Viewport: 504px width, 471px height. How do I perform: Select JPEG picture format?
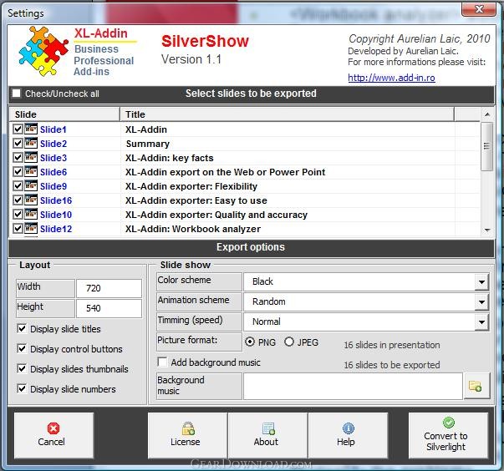[289, 342]
